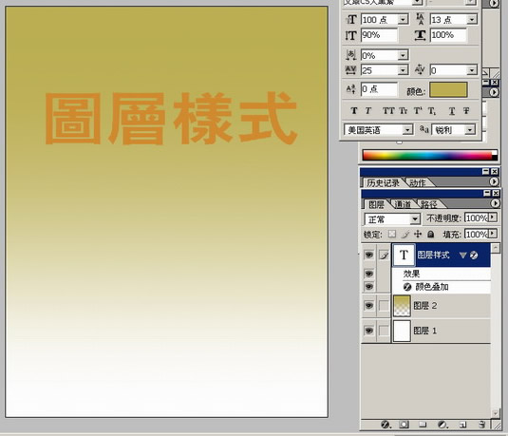This screenshot has width=508, height=436.
Task: Click the tracking icon beside 25
Action: [x=351, y=70]
